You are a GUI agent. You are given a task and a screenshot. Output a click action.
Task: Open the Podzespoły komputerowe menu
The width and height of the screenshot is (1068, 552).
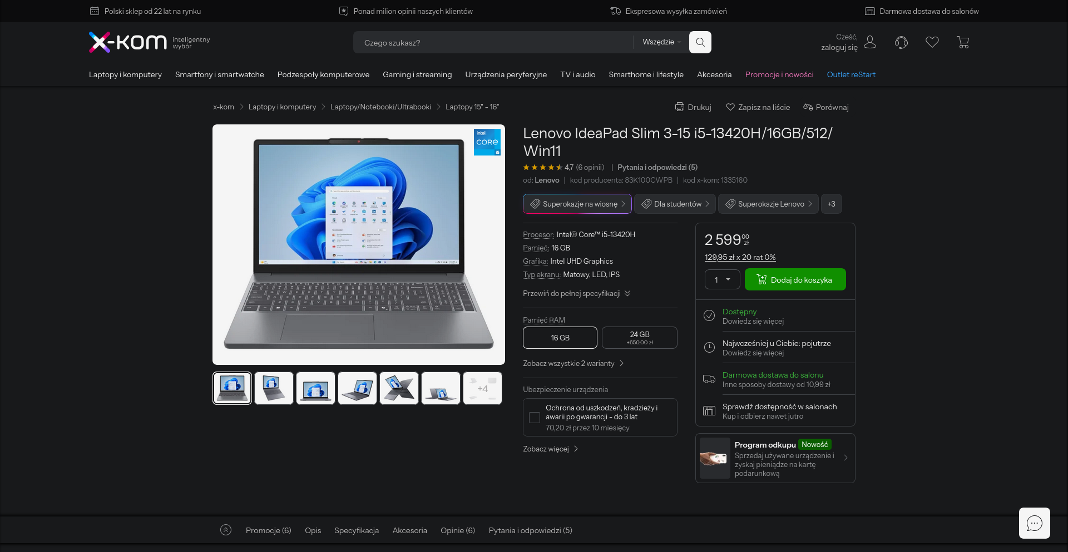[323, 74]
